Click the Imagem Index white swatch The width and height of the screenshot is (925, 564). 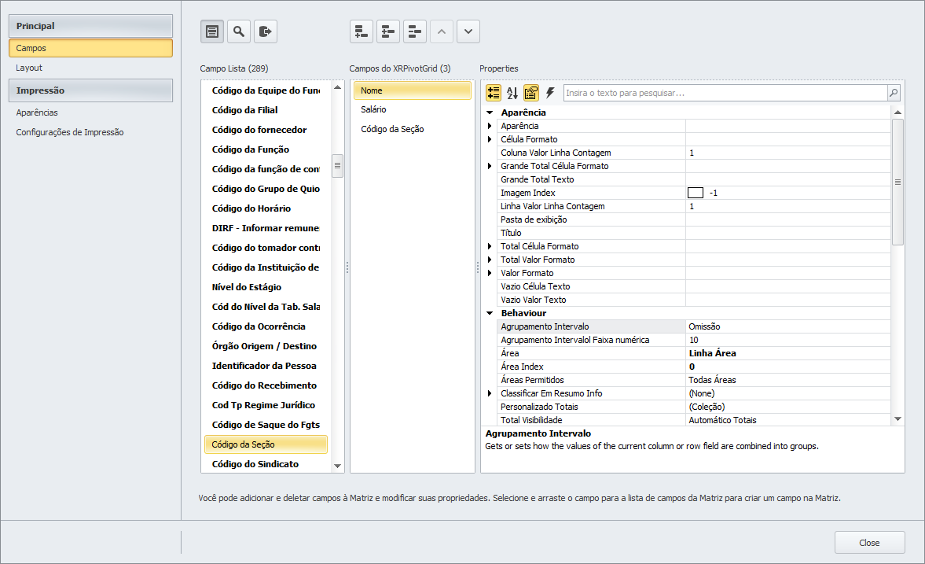[x=696, y=193]
